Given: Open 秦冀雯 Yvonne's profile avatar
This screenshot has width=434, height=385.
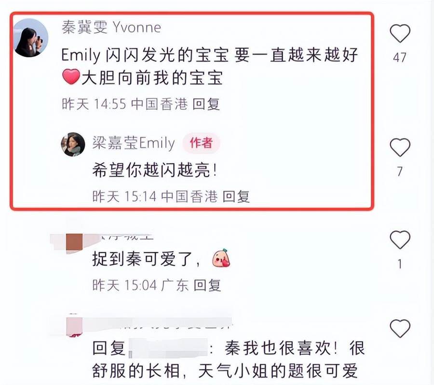Looking at the screenshot, I should (31, 37).
